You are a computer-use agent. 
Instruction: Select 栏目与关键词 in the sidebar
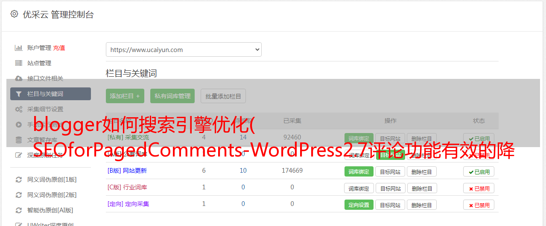pyautogui.click(x=50, y=94)
